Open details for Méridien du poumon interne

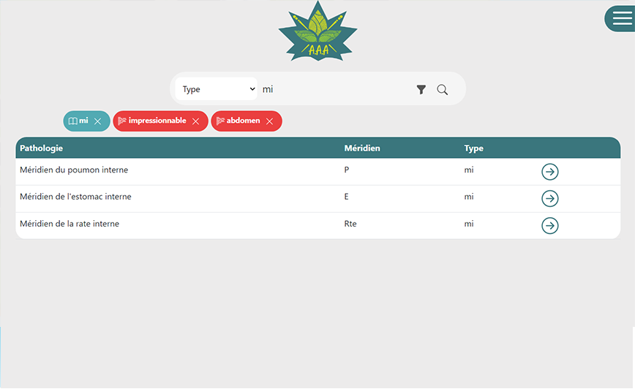549,172
